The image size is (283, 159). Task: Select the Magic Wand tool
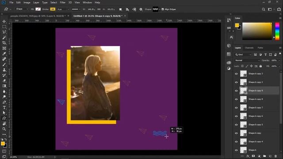coord(4,38)
